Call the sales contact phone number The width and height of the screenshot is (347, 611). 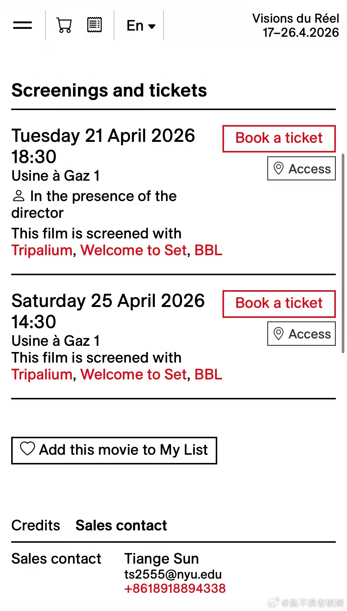(x=175, y=588)
